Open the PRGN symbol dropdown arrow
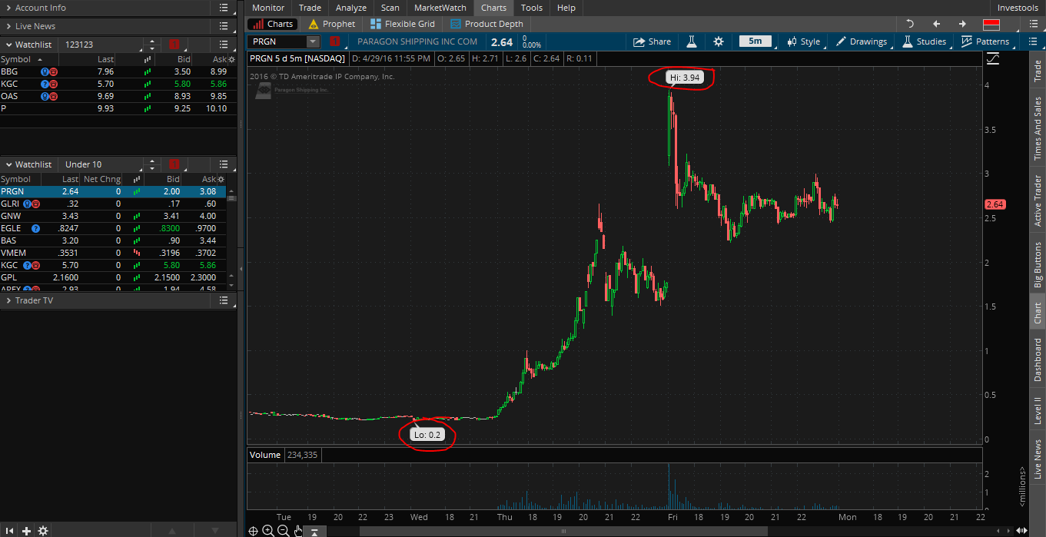Image resolution: width=1046 pixels, height=537 pixels. pyautogui.click(x=313, y=41)
